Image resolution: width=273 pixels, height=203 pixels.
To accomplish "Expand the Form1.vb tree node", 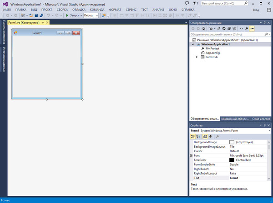I will point(197,57).
